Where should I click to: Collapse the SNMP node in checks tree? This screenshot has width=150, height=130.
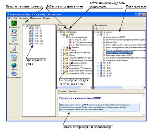[x=61, y=35]
